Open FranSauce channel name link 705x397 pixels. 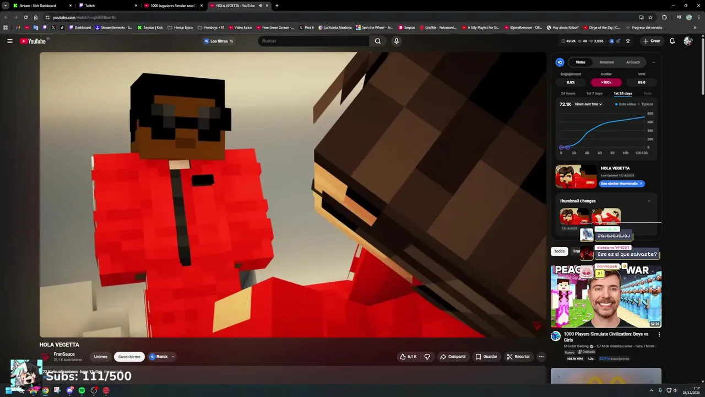pyautogui.click(x=64, y=354)
